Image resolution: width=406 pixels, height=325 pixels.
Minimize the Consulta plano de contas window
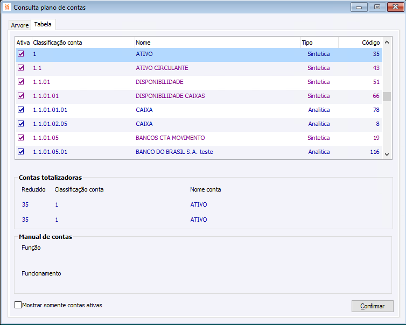click(x=359, y=7)
